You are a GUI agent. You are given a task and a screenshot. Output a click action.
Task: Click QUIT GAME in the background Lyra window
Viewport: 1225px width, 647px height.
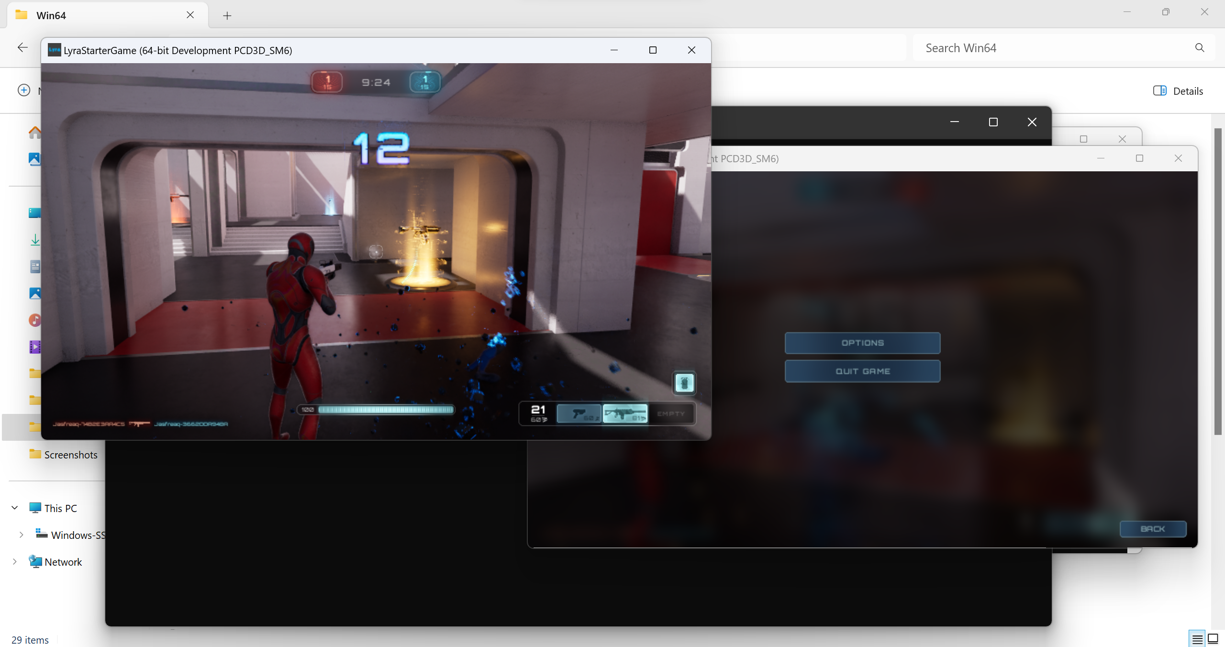862,371
